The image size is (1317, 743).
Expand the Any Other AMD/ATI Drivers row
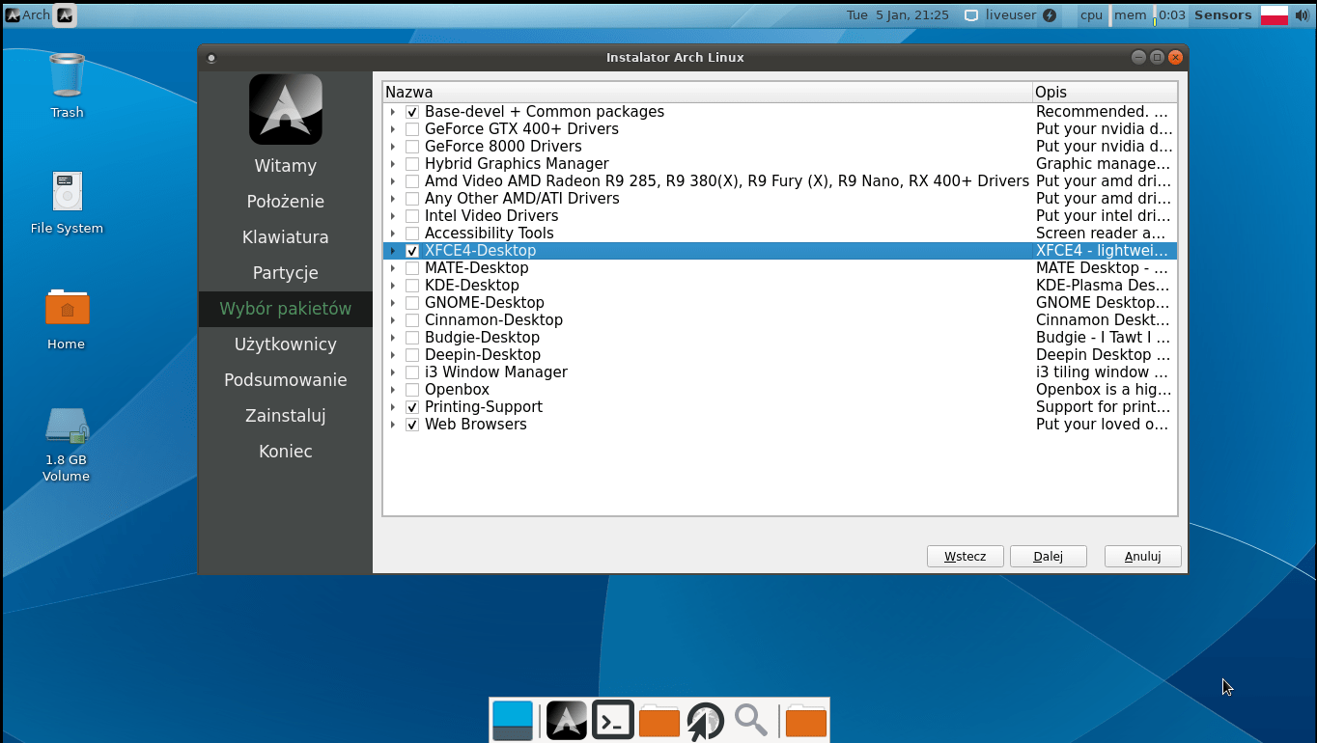(393, 199)
